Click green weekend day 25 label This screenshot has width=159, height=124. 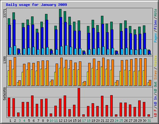pos(121,121)
